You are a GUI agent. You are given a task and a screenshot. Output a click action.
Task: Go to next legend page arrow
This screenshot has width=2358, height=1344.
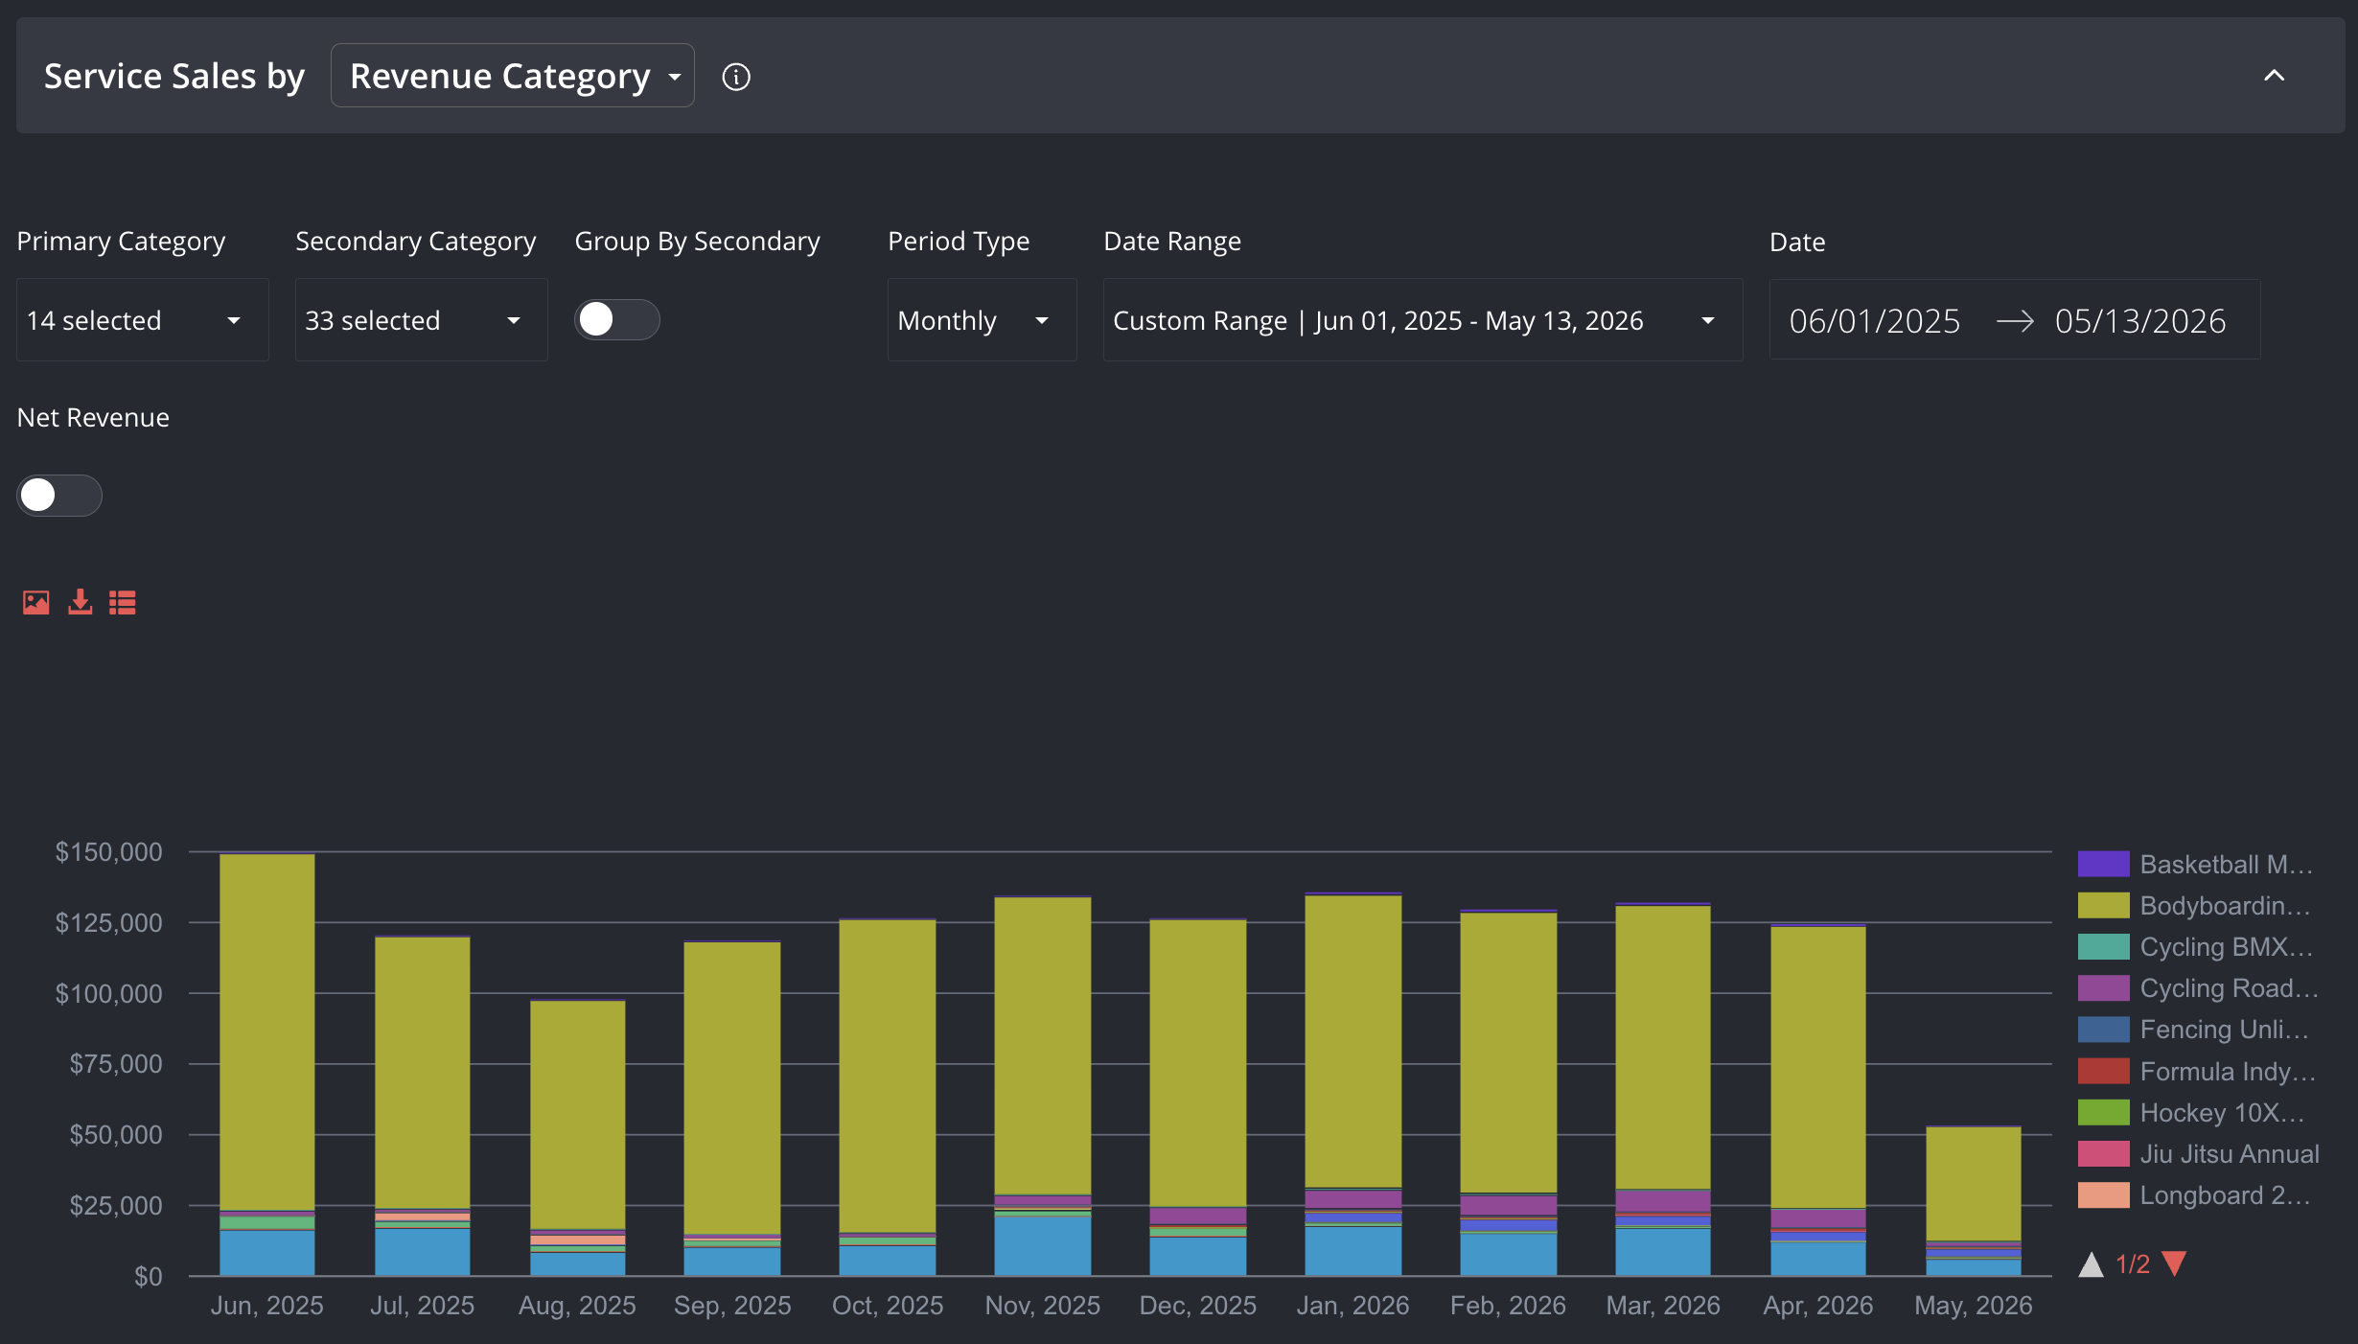[2174, 1263]
